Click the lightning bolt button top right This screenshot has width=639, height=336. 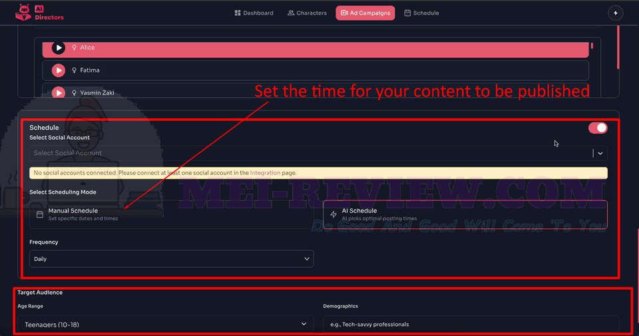click(x=615, y=13)
